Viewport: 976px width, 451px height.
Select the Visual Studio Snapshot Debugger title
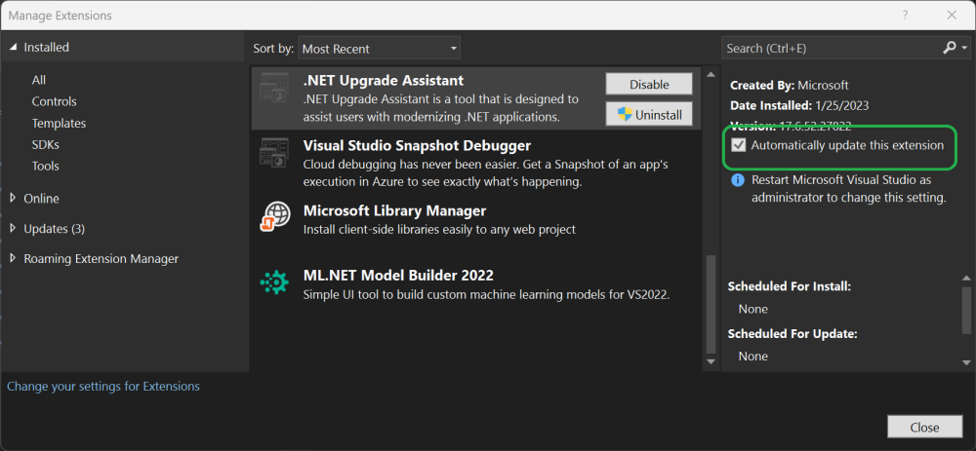[417, 145]
